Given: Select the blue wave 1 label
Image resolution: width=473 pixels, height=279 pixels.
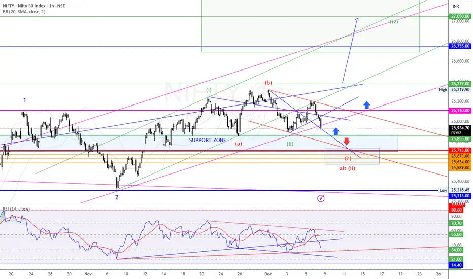Looking at the screenshot, I should click(x=25, y=100).
